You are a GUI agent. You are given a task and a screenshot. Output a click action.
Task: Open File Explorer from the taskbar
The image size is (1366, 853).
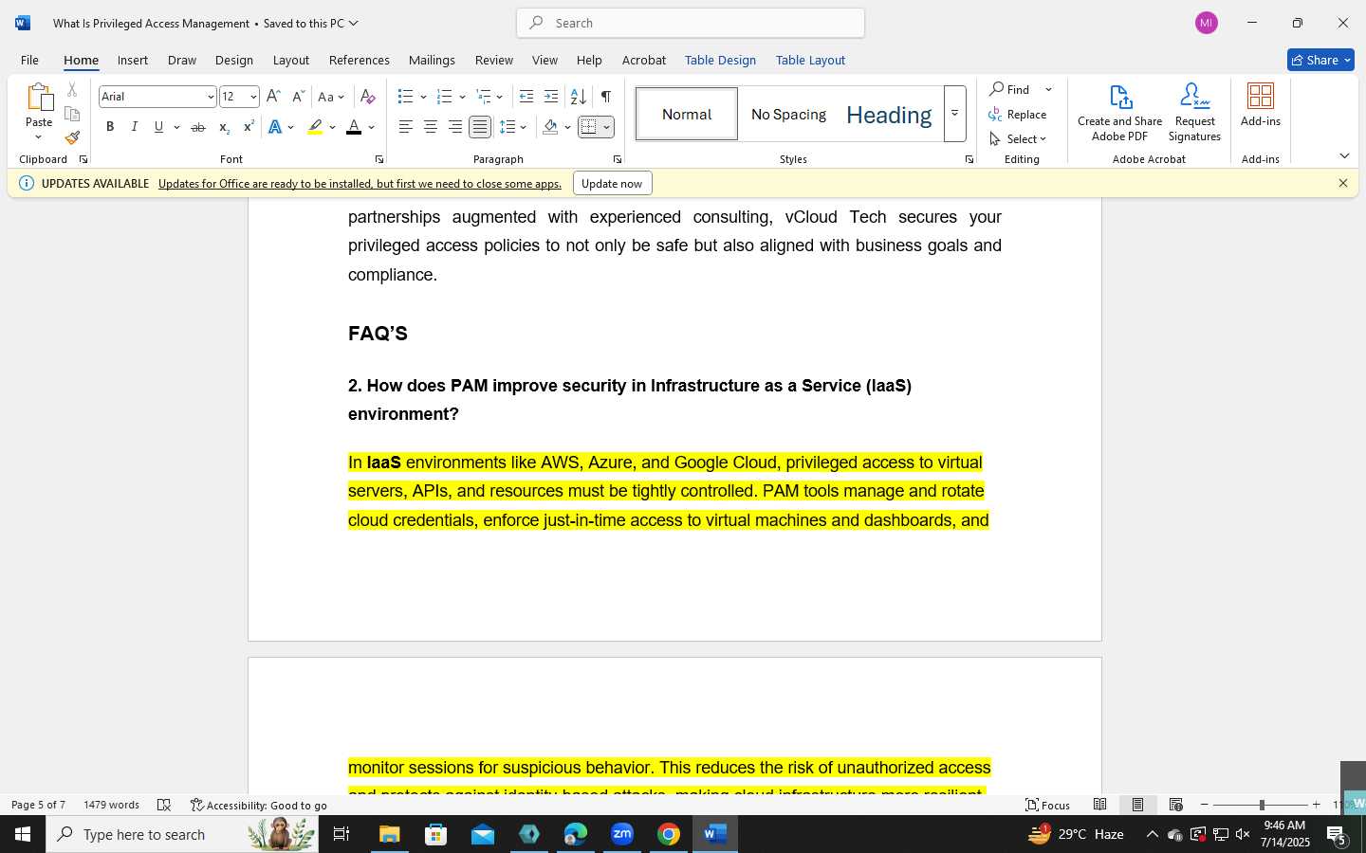[390, 834]
